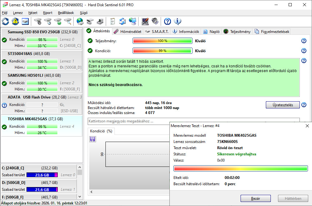Click the blue question mark toolbar icon
Image resolution: width=312 pixels, height=206 pixels.
click(x=168, y=21)
